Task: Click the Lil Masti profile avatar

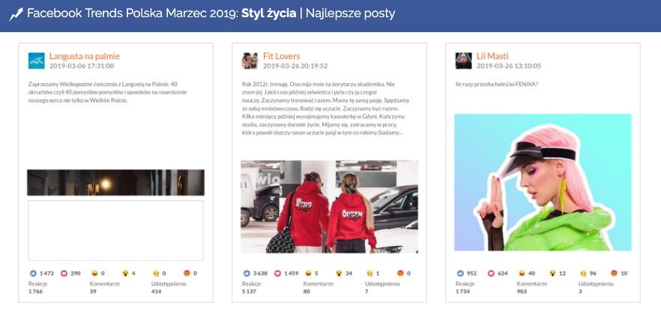Action: [464, 61]
